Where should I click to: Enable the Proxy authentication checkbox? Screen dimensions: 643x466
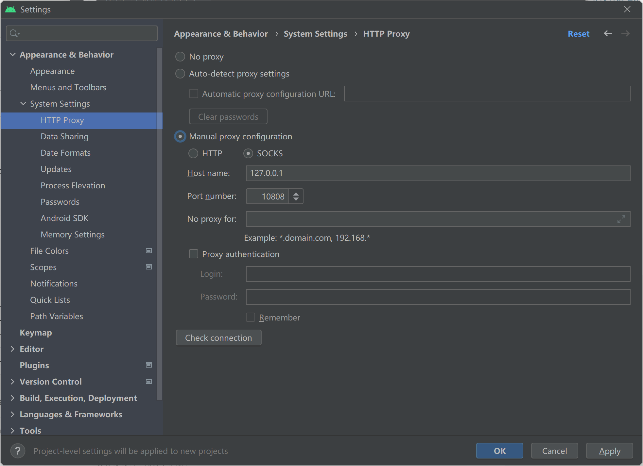click(x=194, y=254)
